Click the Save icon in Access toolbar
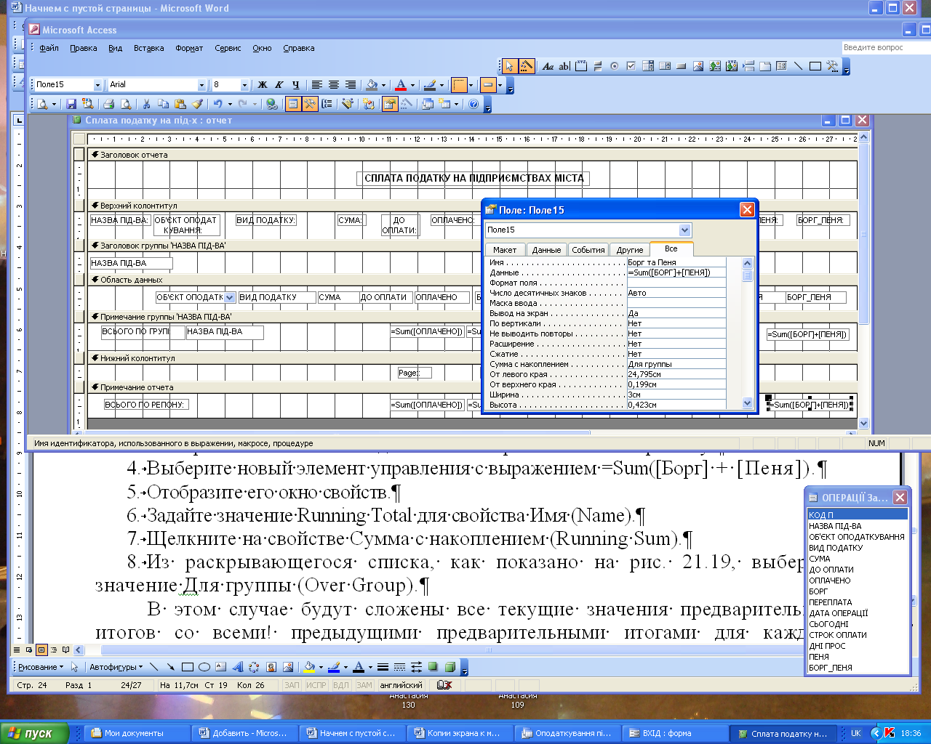This screenshot has width=931, height=744. [71, 104]
